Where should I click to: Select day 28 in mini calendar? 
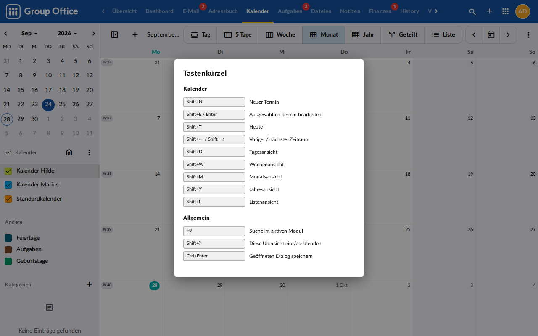(x=7, y=119)
